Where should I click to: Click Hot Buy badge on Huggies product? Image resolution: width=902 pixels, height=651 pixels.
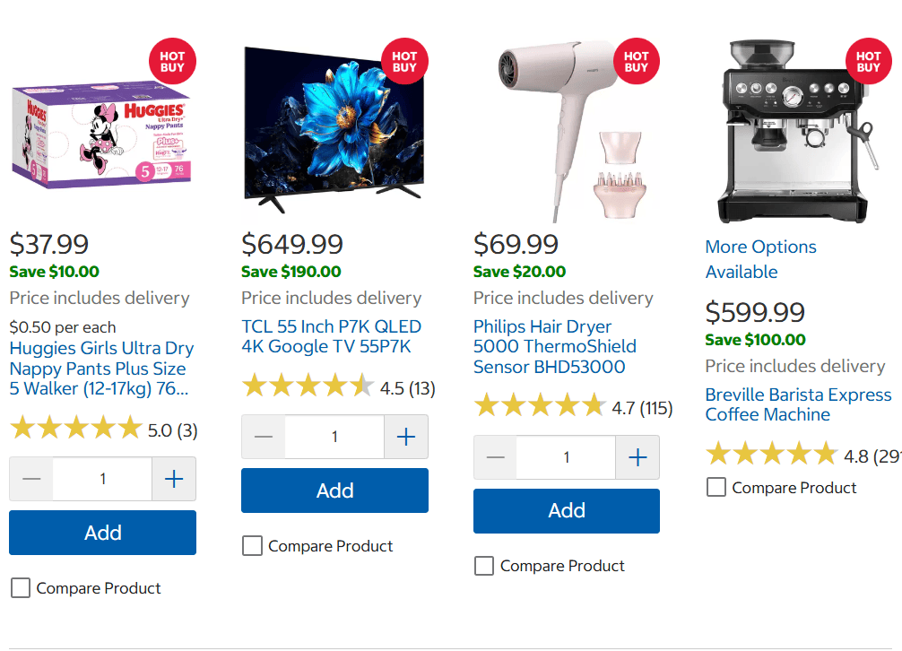pyautogui.click(x=172, y=62)
